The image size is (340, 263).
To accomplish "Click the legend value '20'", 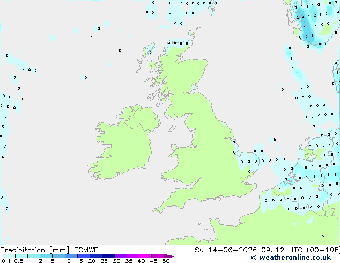I will (x=92, y=261).
